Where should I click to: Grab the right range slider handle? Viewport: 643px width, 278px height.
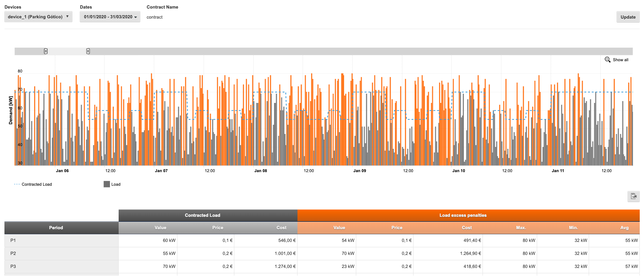(88, 51)
